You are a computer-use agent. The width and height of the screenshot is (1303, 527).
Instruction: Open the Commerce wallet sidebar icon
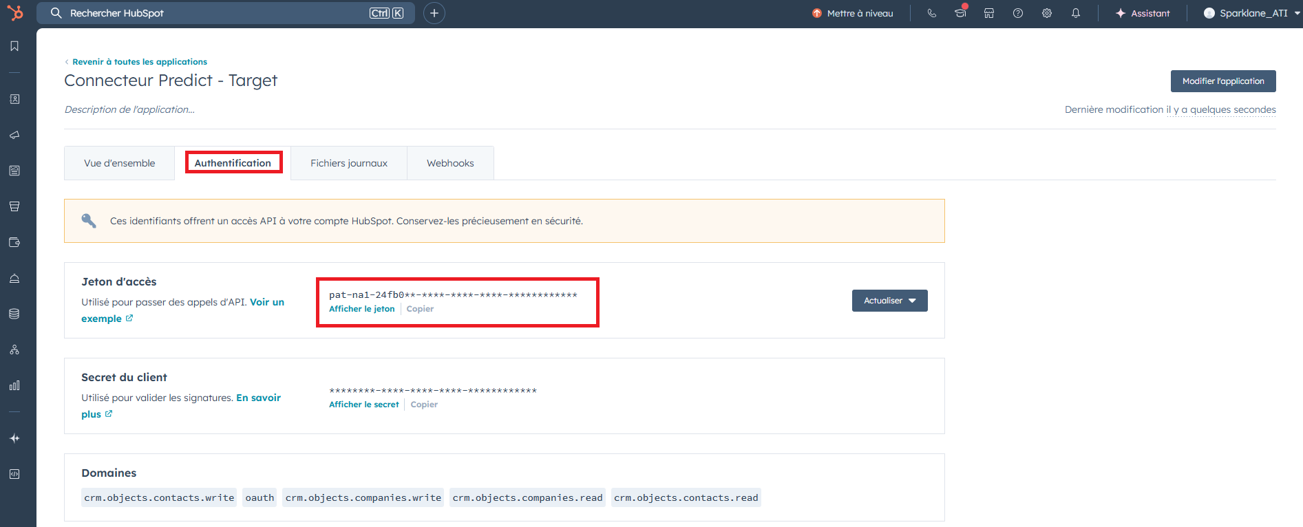pyautogui.click(x=14, y=242)
